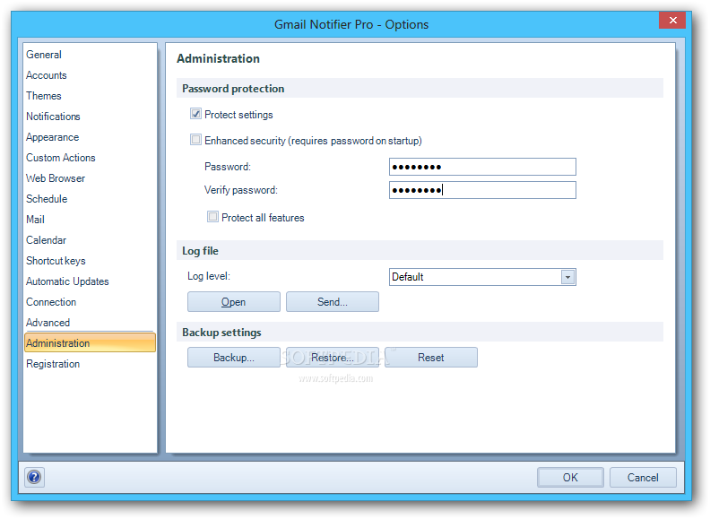Open Calendar options

(91, 240)
